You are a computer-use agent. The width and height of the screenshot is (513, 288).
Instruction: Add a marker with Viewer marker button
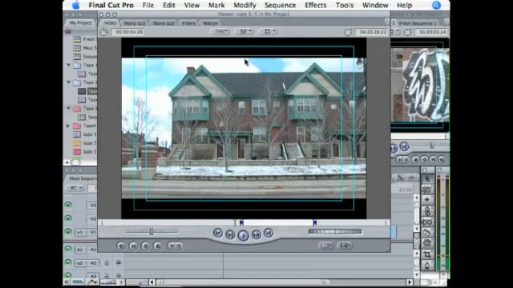tap(158, 246)
